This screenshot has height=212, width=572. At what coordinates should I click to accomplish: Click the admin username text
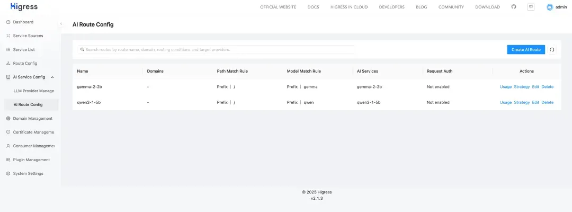pyautogui.click(x=561, y=7)
